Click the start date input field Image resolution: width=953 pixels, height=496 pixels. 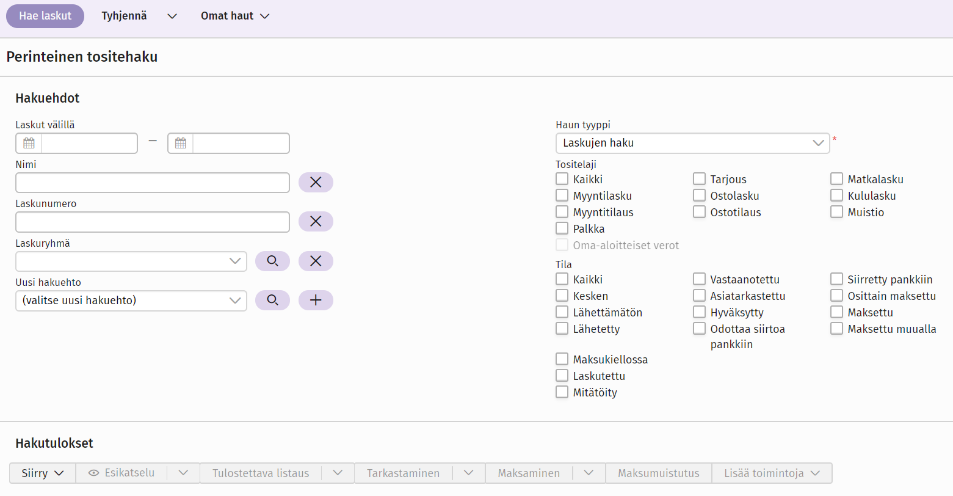[89, 143]
